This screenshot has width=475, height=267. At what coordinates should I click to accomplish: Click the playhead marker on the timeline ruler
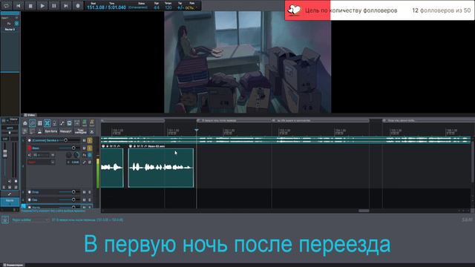coord(196,131)
